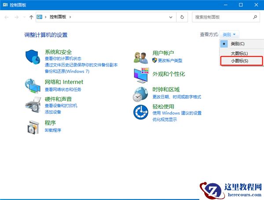Click chevron before 控制面板 in address bar
This screenshot has height=200, width=264.
click(45, 17)
